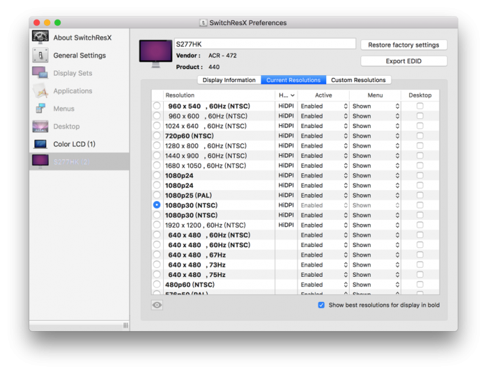Click the Menu column header
The width and height of the screenshot is (487, 373).
pyautogui.click(x=375, y=95)
